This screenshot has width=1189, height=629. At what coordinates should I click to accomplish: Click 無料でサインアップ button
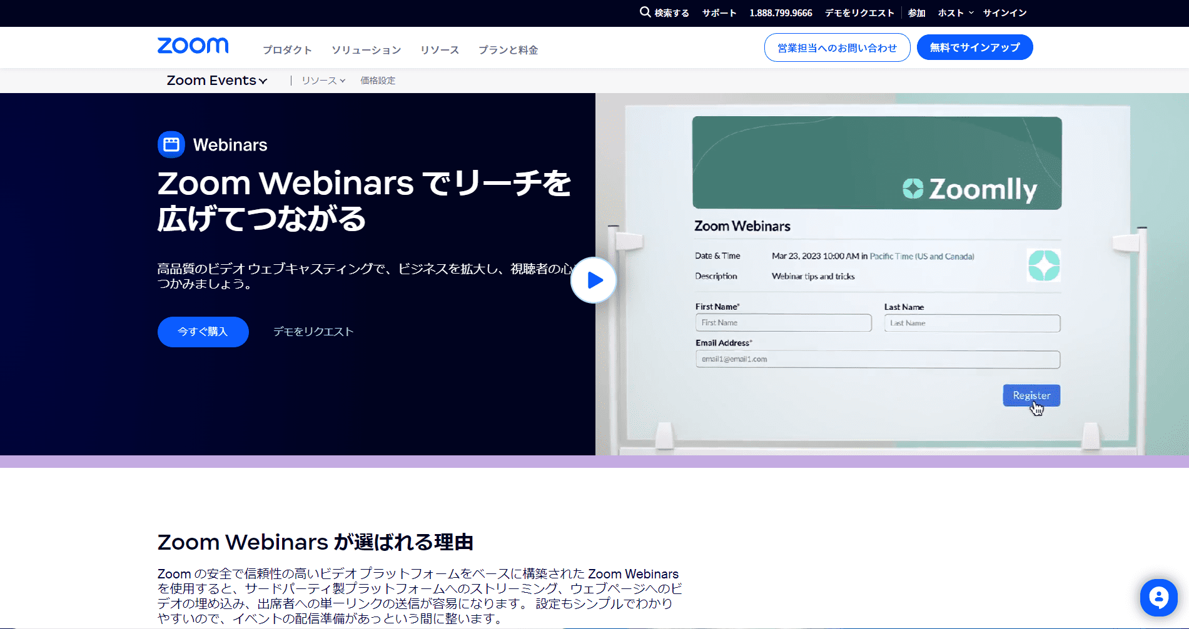[974, 47]
